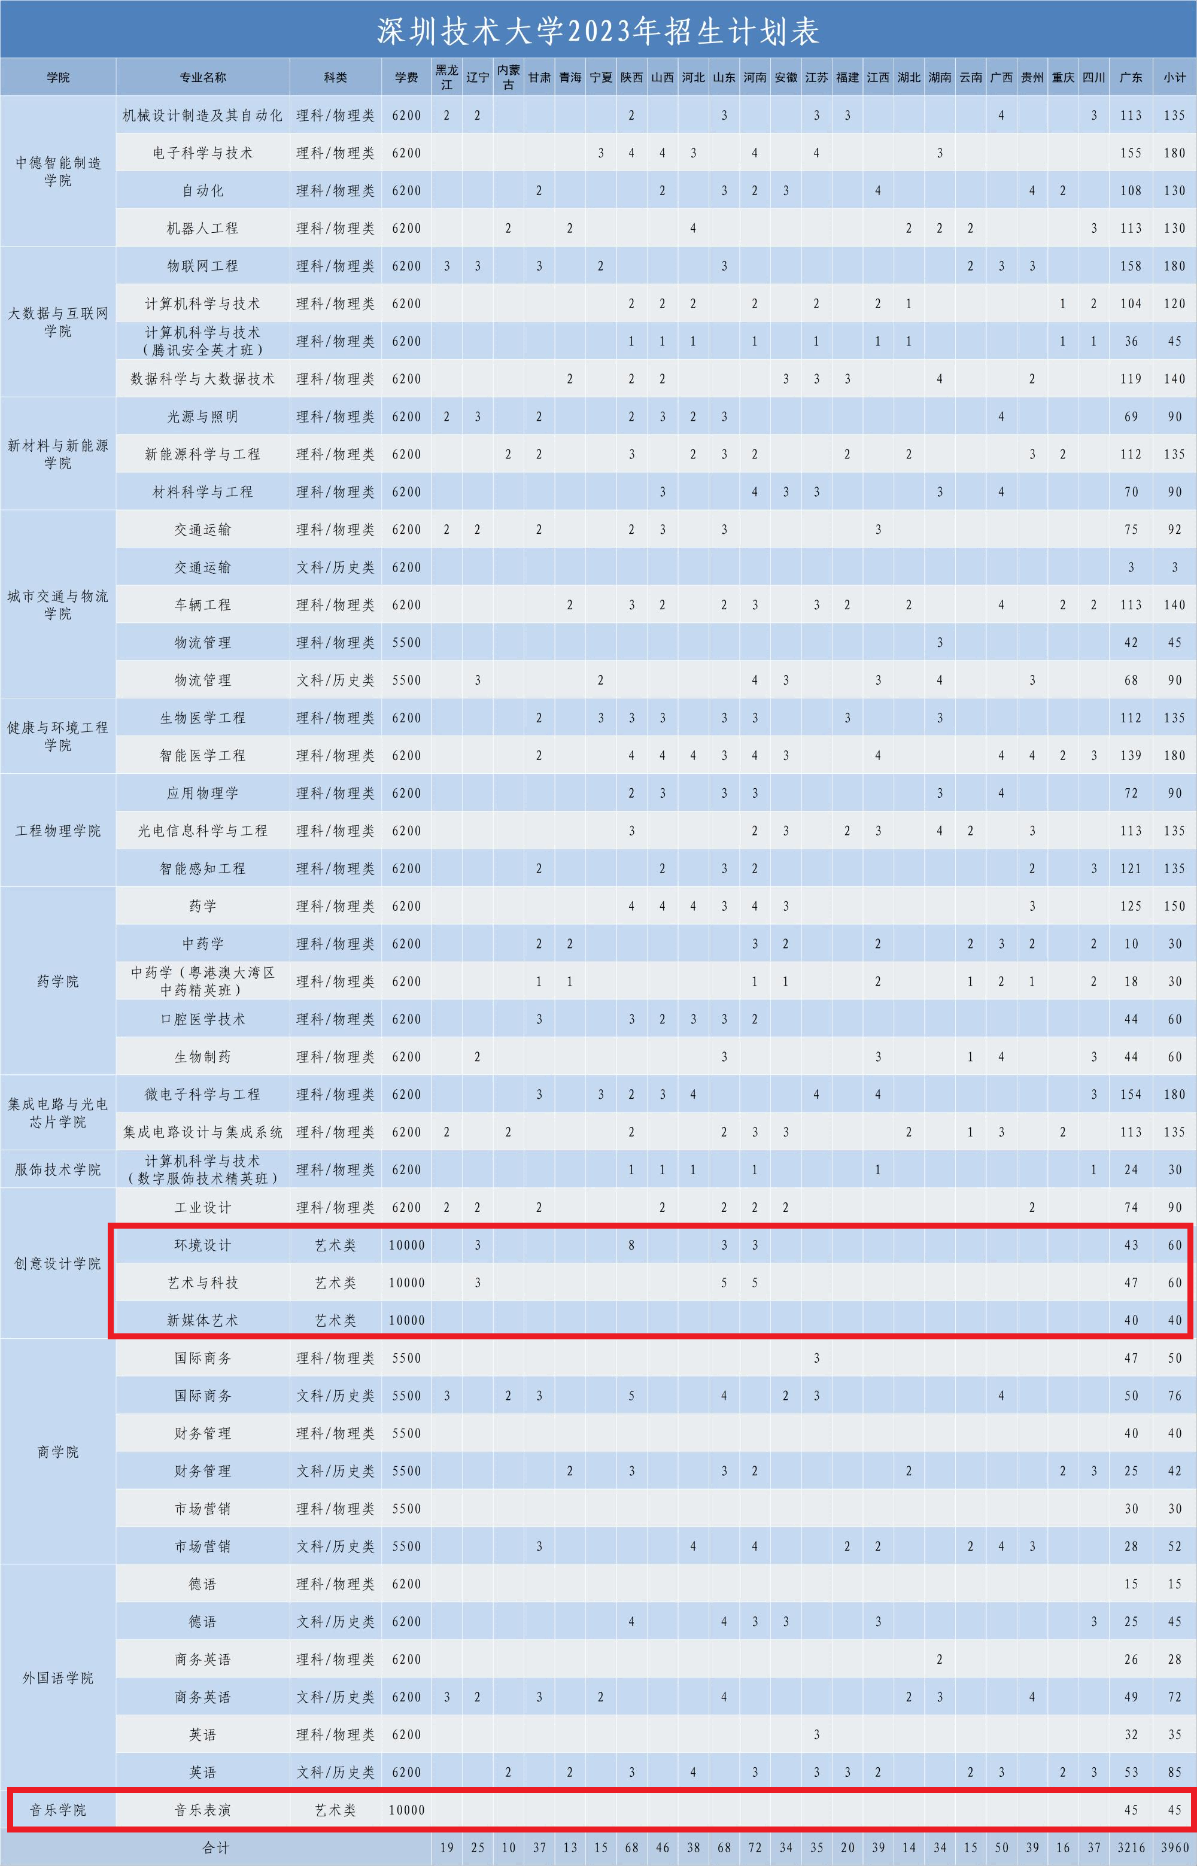Click the major 口腔医学技术
This screenshot has height=1866, width=1197.
pos(203,1019)
